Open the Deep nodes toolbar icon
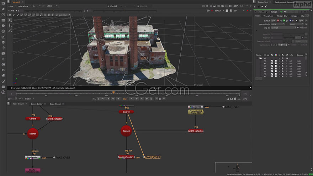Image resolution: width=313 pixels, height=176 pixels. click(x=3, y=65)
